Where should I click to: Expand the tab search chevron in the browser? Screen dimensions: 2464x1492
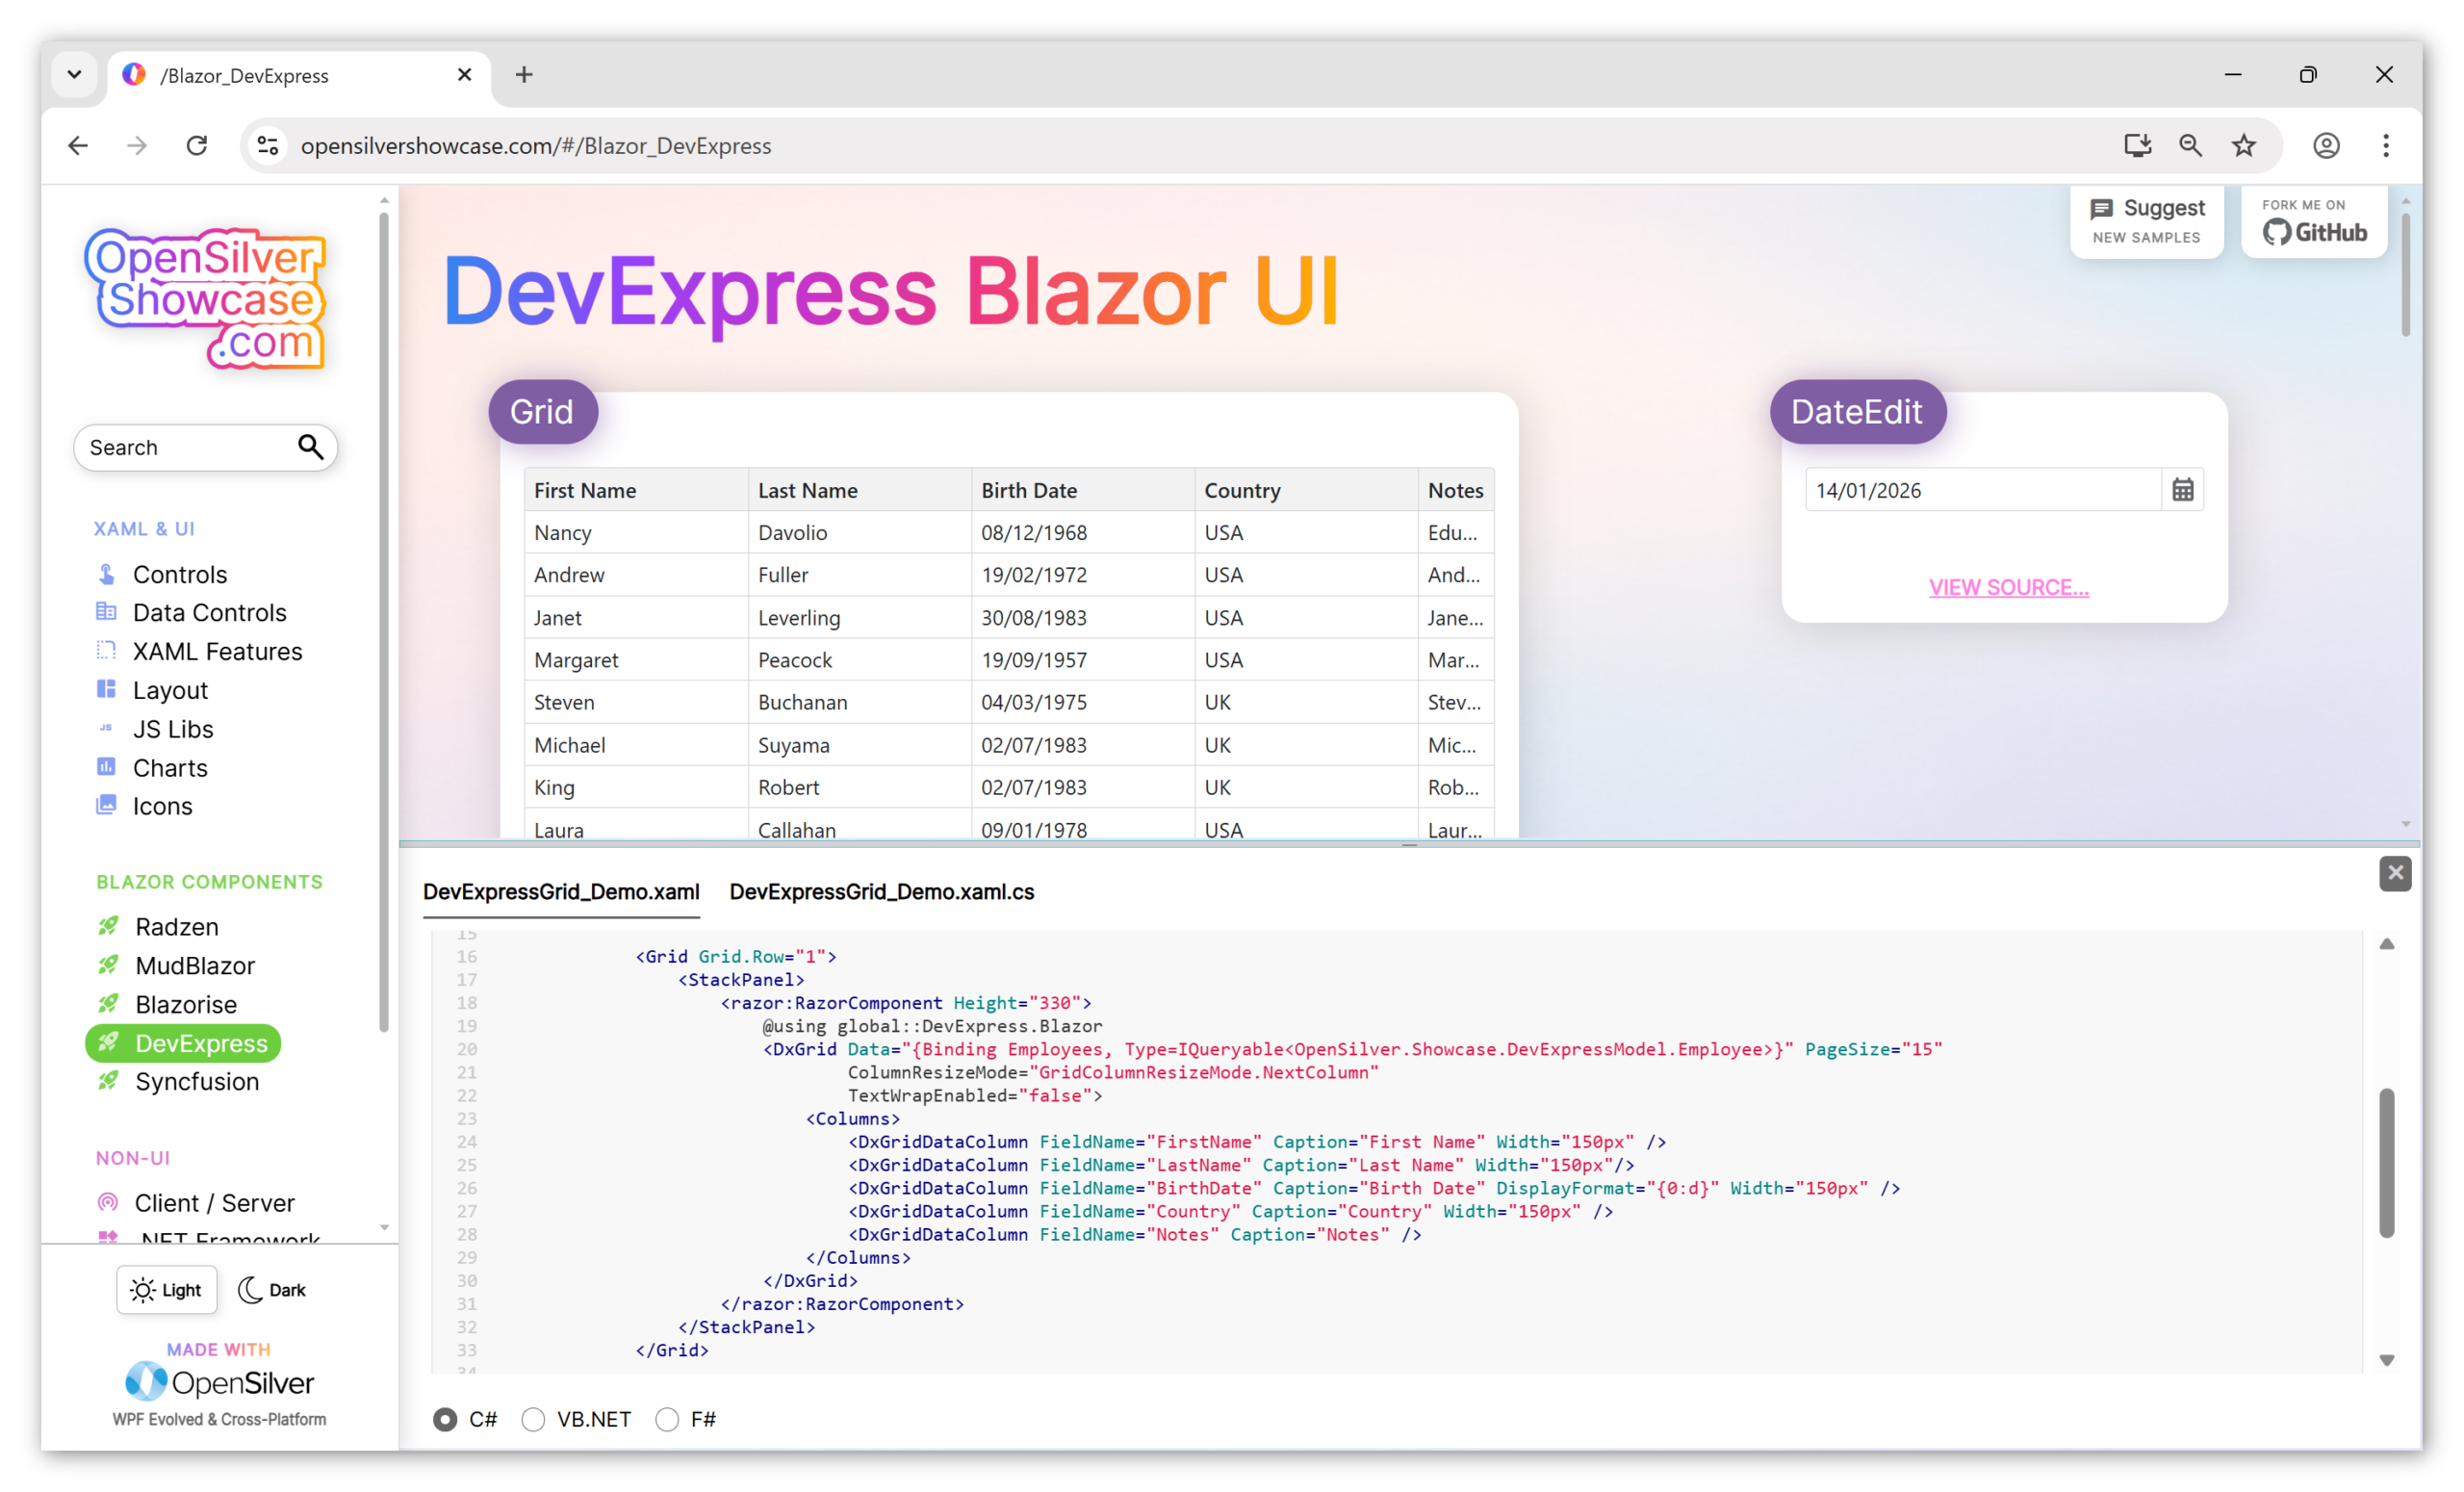point(75,74)
